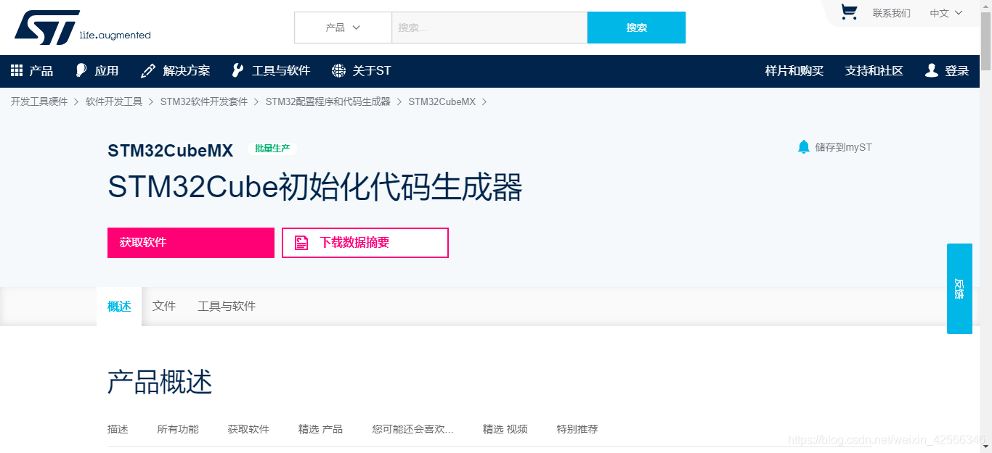Viewport: 992px width, 453px height.
Task: Click the wrench icon beside 工具与软件
Action: (x=237, y=70)
